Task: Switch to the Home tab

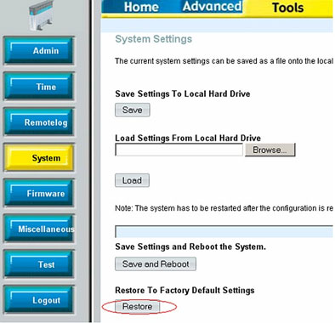Action: [x=141, y=7]
